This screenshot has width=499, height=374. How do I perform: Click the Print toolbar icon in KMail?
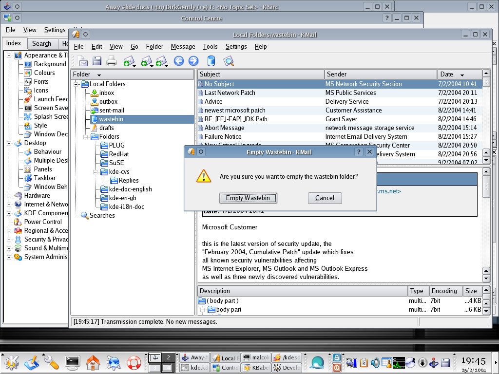tap(112, 61)
